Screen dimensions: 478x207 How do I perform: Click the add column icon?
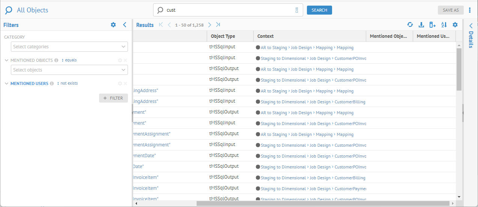(433, 25)
